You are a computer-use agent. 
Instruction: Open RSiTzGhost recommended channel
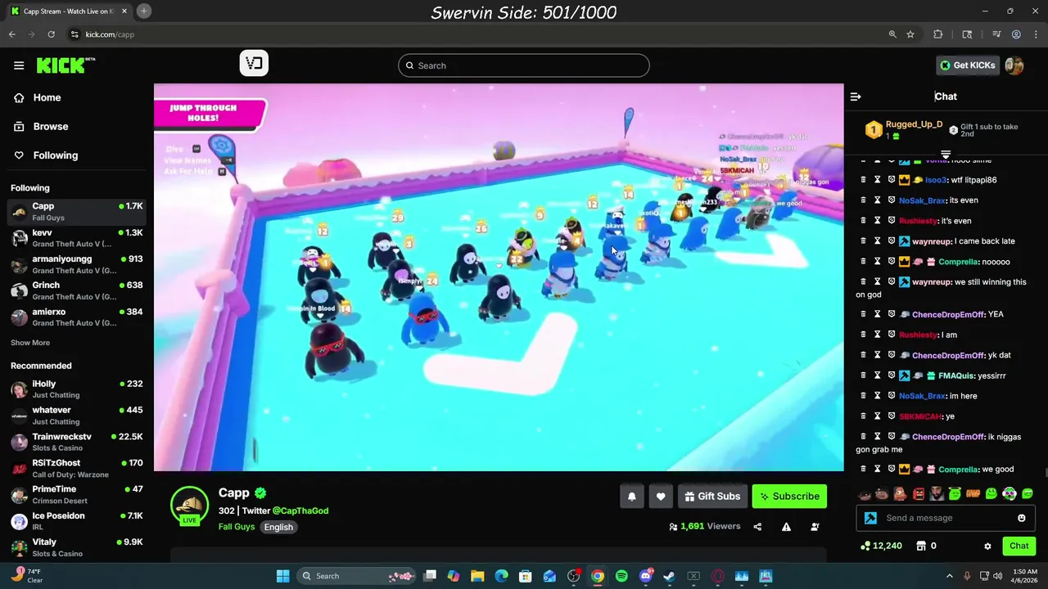point(77,468)
